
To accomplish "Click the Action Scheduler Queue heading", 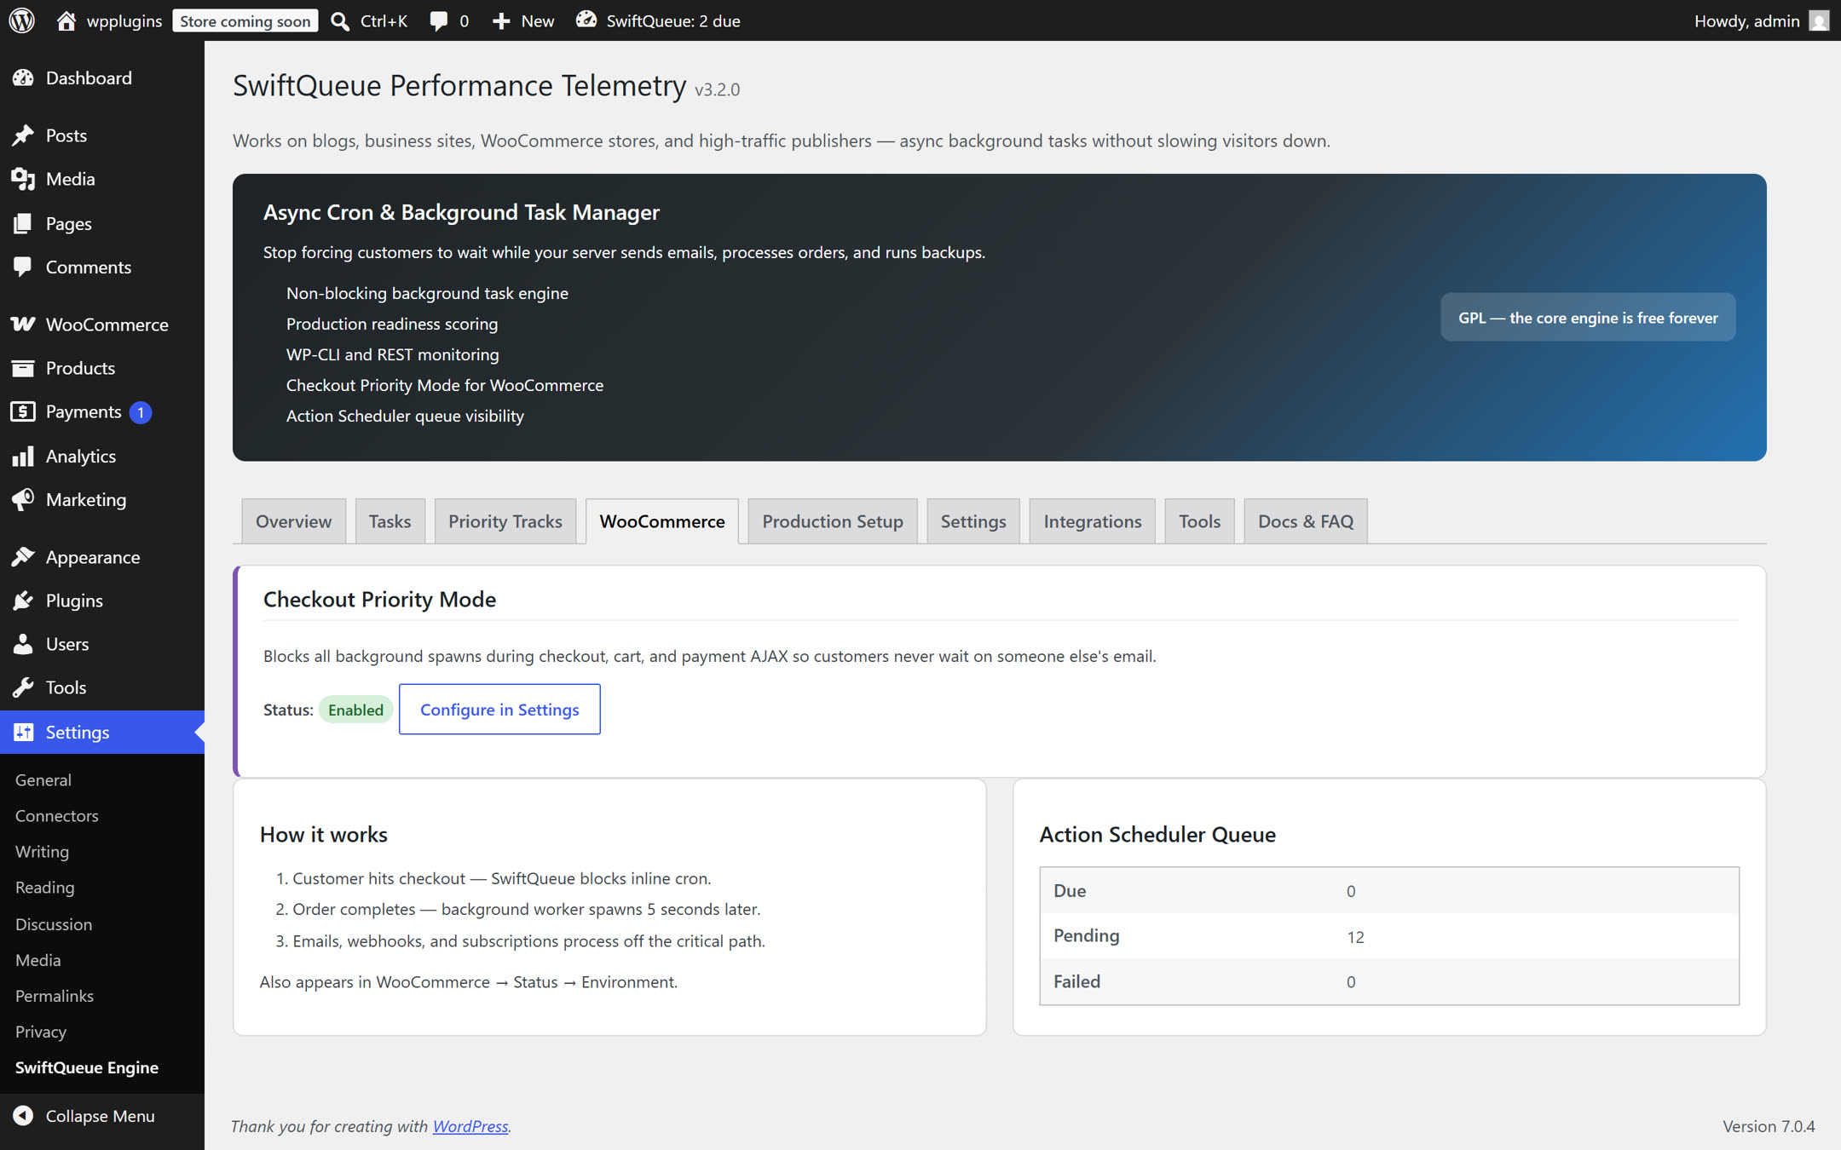I will (x=1157, y=834).
